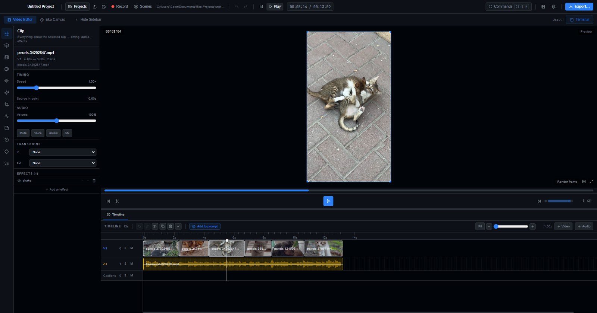Move shake effect up with chevron
The width and height of the screenshot is (597, 313).
point(82,181)
